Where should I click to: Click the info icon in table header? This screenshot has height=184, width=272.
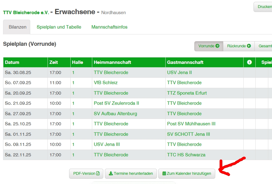tap(249, 62)
